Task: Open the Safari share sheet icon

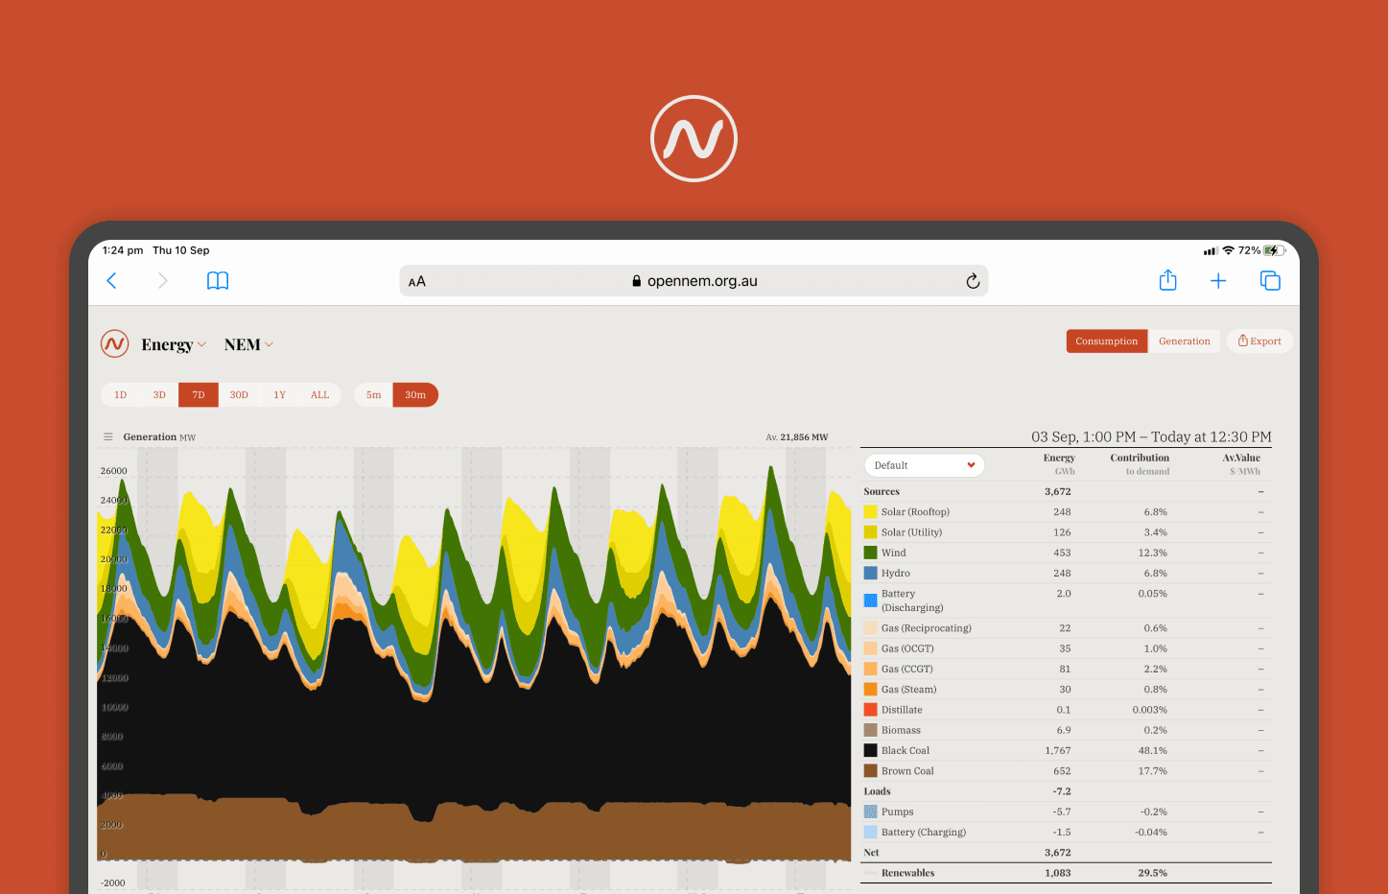Action: pos(1167,280)
